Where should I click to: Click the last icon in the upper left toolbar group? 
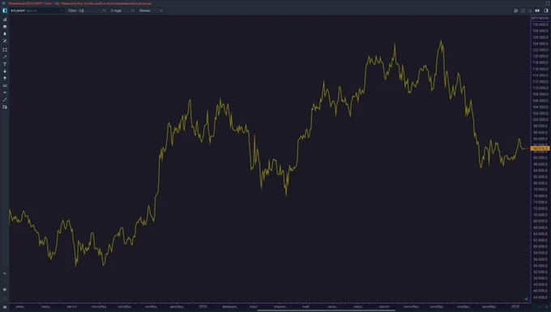point(5,107)
